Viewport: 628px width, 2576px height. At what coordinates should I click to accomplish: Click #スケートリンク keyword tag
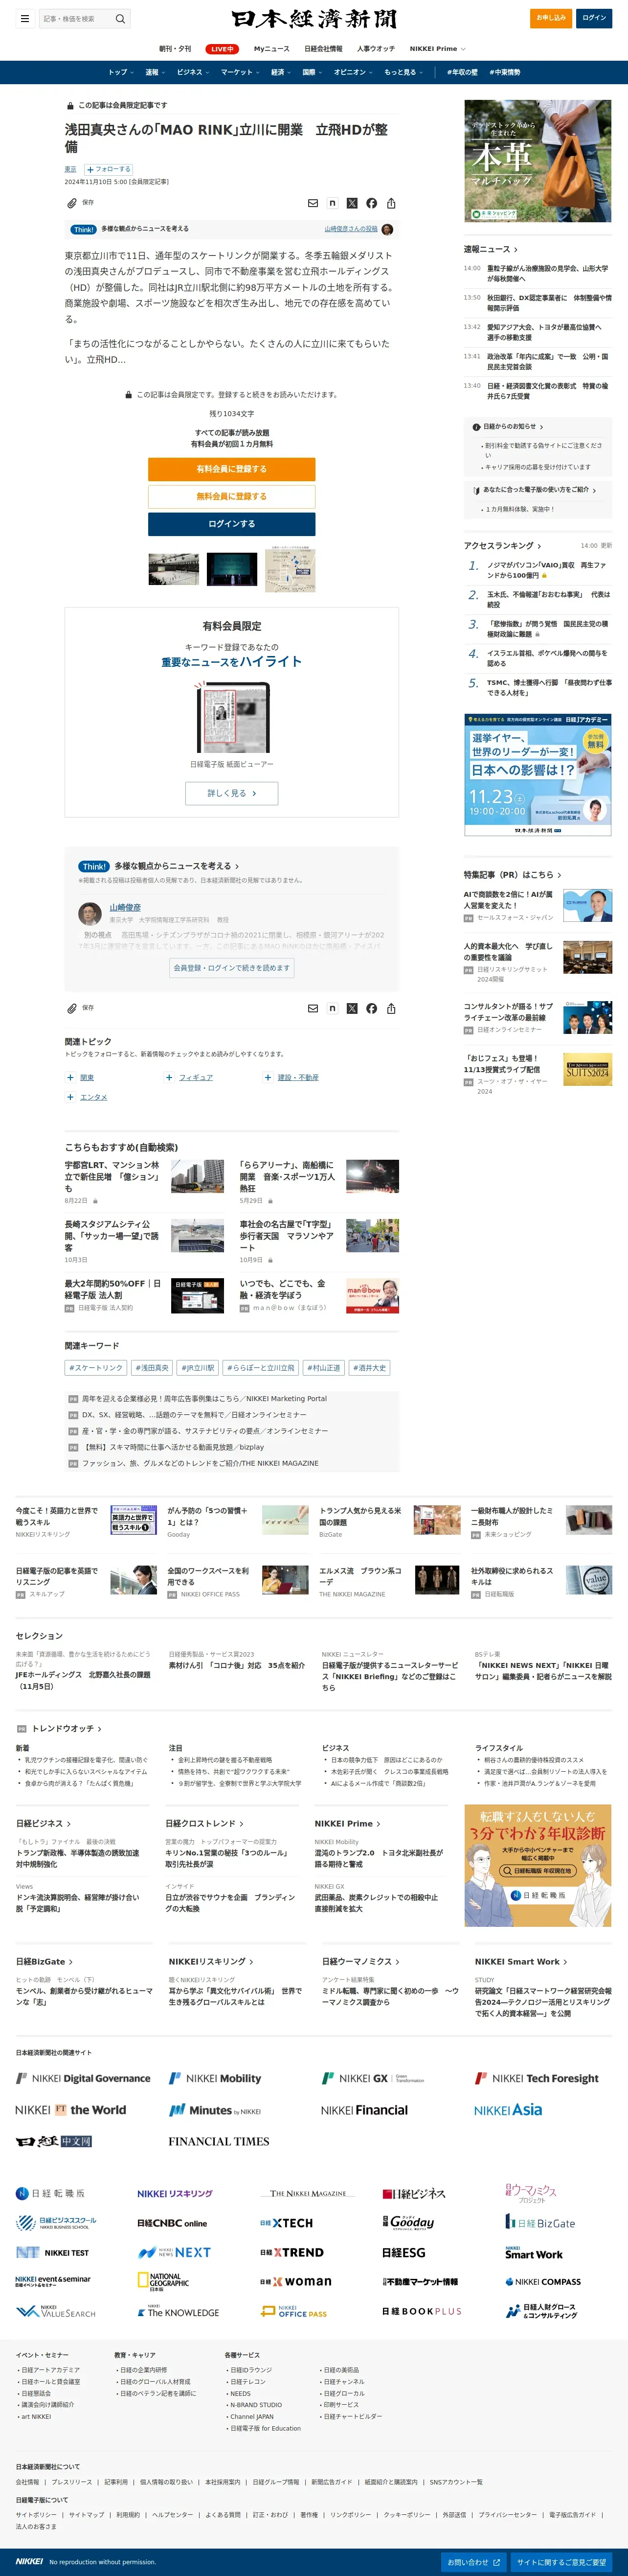tap(95, 1368)
